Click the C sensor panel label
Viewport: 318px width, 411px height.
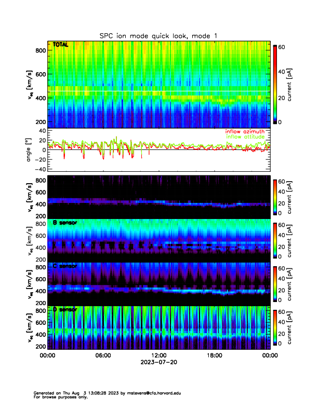pos(65,266)
